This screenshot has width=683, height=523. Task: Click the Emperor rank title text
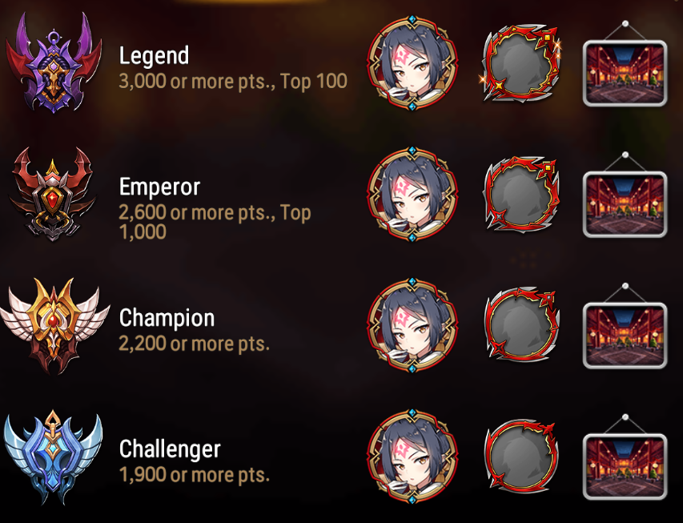click(x=160, y=187)
